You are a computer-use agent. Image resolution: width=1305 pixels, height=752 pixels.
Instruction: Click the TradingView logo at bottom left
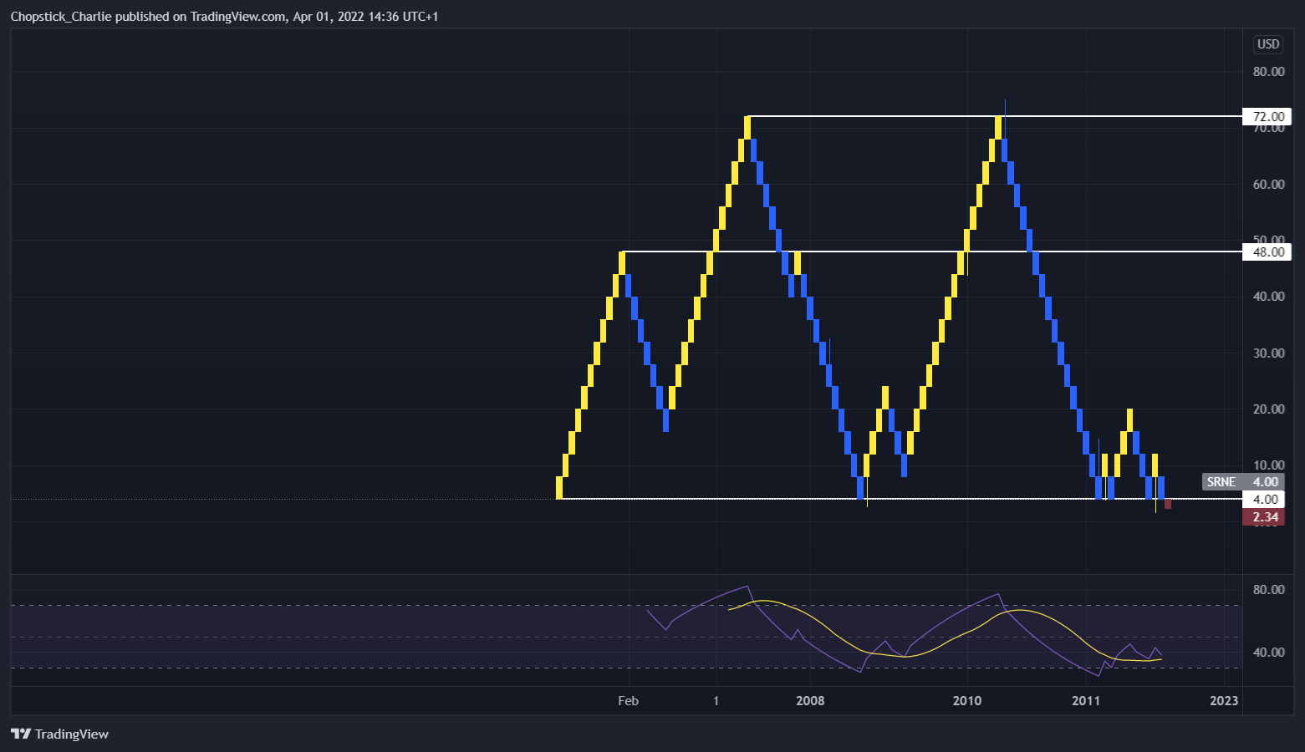click(59, 734)
